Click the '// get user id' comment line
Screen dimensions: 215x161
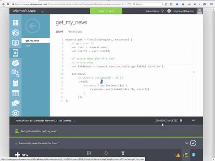click(x=83, y=43)
